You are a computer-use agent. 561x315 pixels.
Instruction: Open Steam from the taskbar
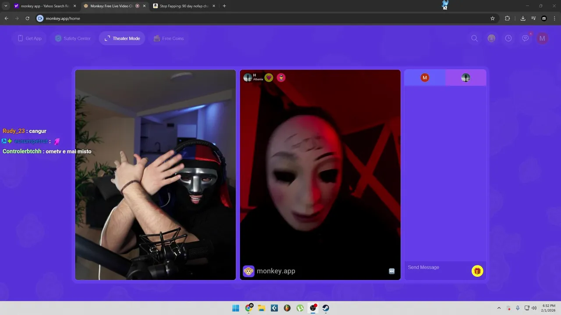point(326,308)
